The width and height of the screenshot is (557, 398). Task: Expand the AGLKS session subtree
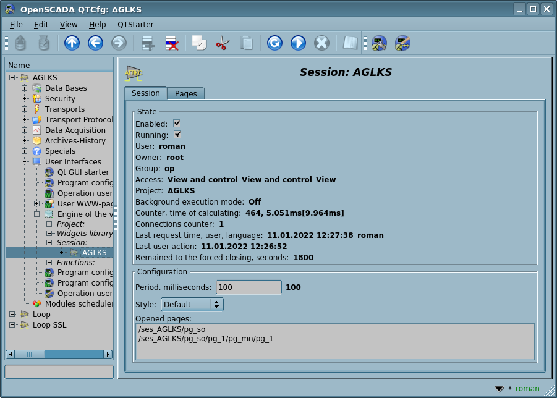point(61,252)
